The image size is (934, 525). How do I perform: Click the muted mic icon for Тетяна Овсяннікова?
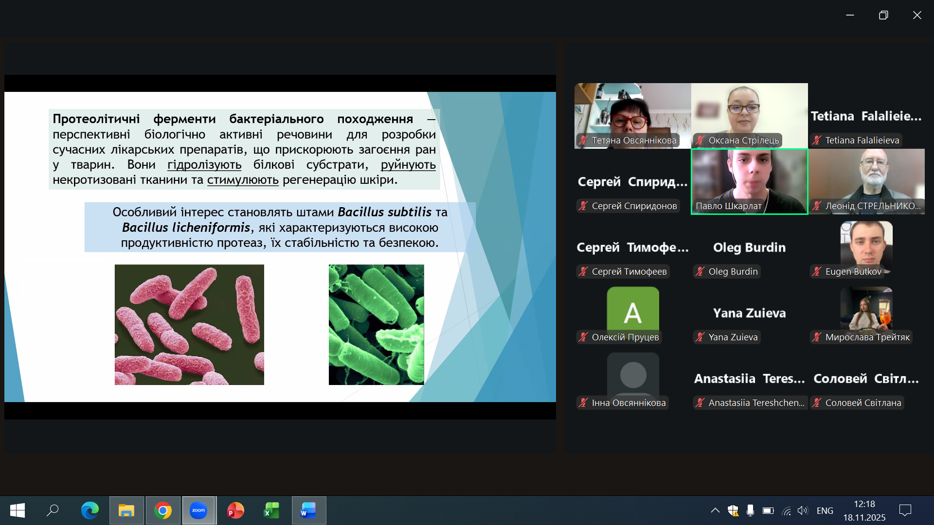[x=583, y=140]
